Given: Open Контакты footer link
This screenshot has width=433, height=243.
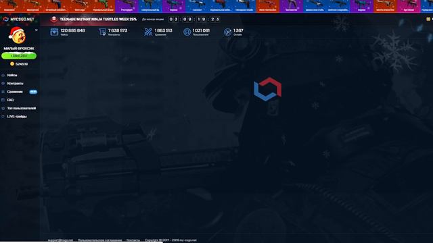Looking at the screenshot, I should [x=133, y=240].
